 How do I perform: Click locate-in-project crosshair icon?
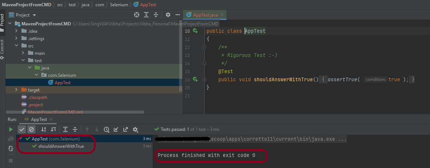click(137, 15)
